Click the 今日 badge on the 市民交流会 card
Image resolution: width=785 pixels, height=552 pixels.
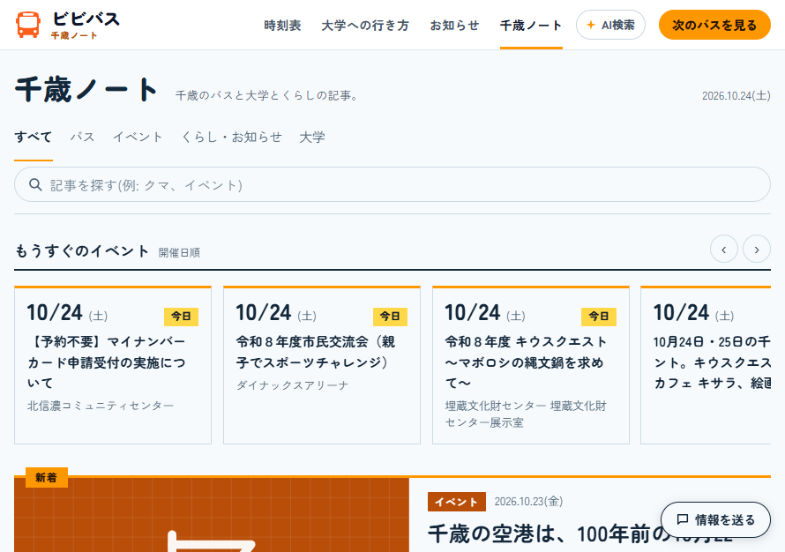(390, 317)
